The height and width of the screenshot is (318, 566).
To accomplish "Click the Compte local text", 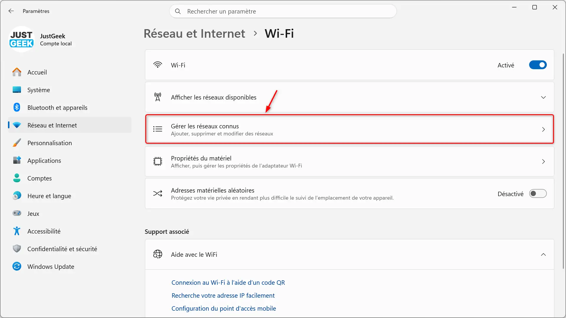I will tap(56, 44).
